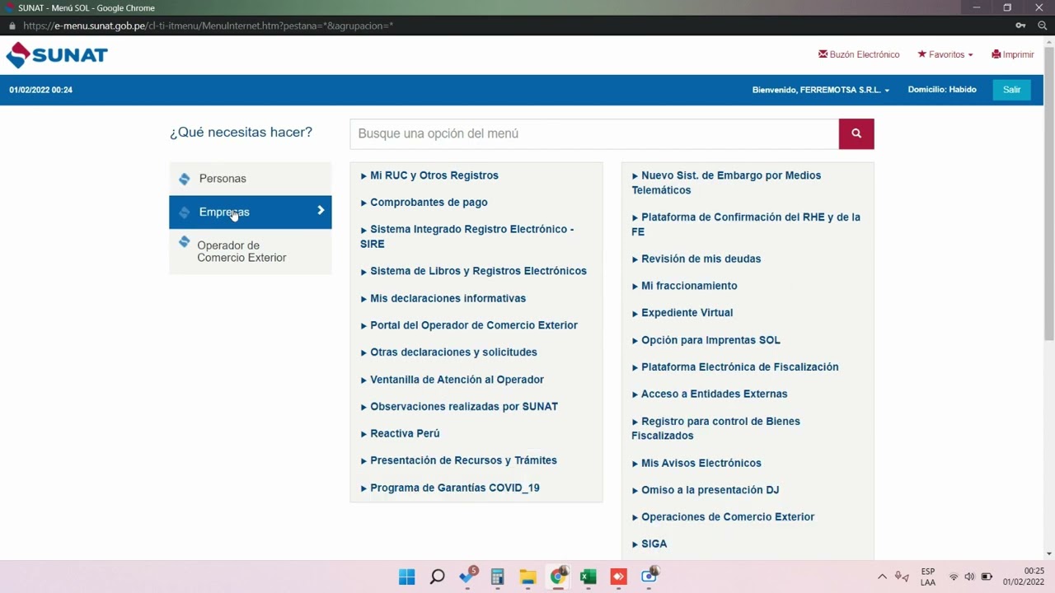Open Plataforma de Confirmación del RHE
The image size is (1055, 593).
(x=747, y=224)
